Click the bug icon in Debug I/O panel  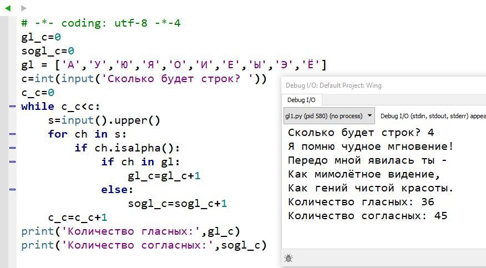tap(288, 258)
